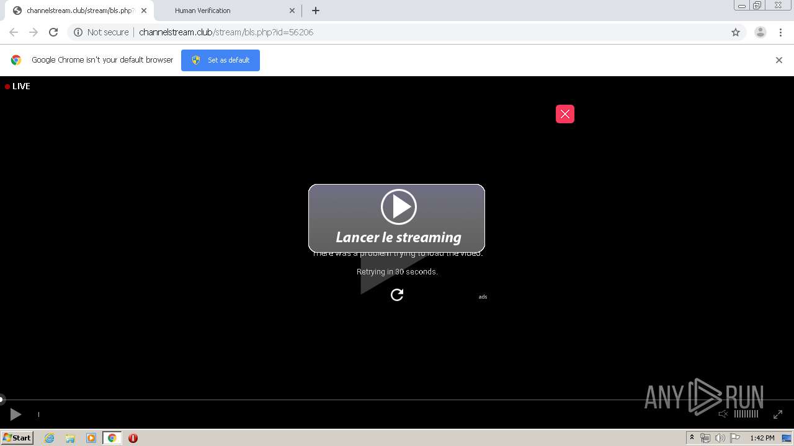The image size is (794, 446).
Task: Click the small ads label
Action: (x=483, y=297)
